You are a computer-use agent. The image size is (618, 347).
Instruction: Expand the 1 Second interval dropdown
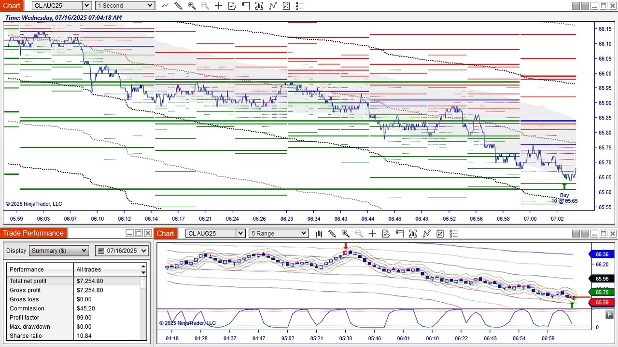coord(125,6)
